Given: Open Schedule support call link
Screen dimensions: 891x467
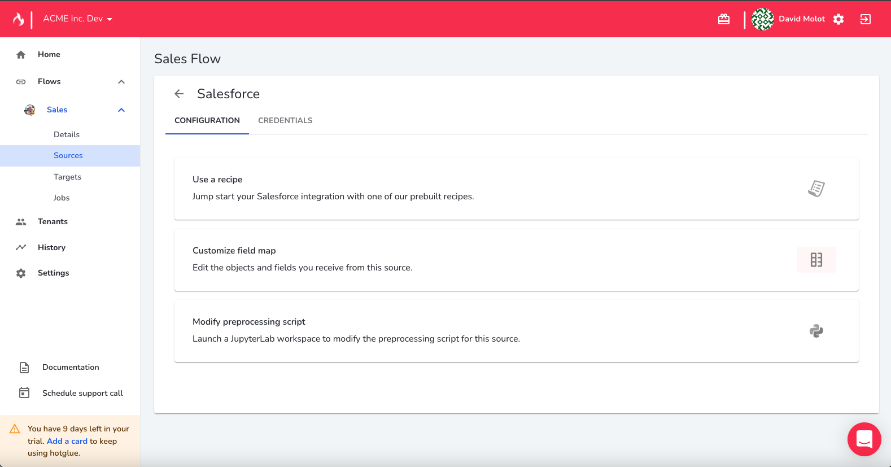Looking at the screenshot, I should click(x=82, y=393).
